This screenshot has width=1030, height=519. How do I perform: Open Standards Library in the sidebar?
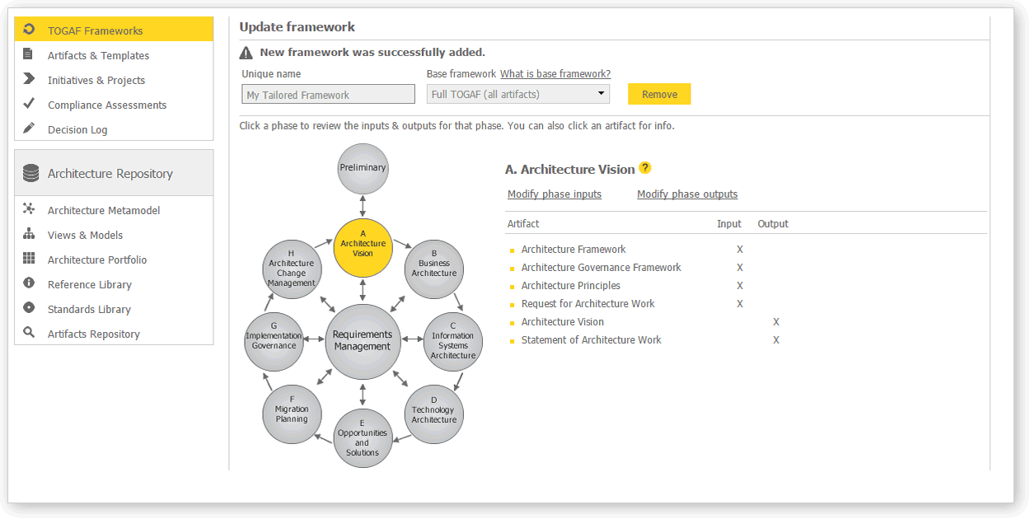point(89,309)
